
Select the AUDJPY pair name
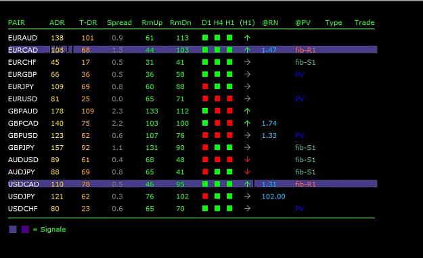tap(22, 172)
